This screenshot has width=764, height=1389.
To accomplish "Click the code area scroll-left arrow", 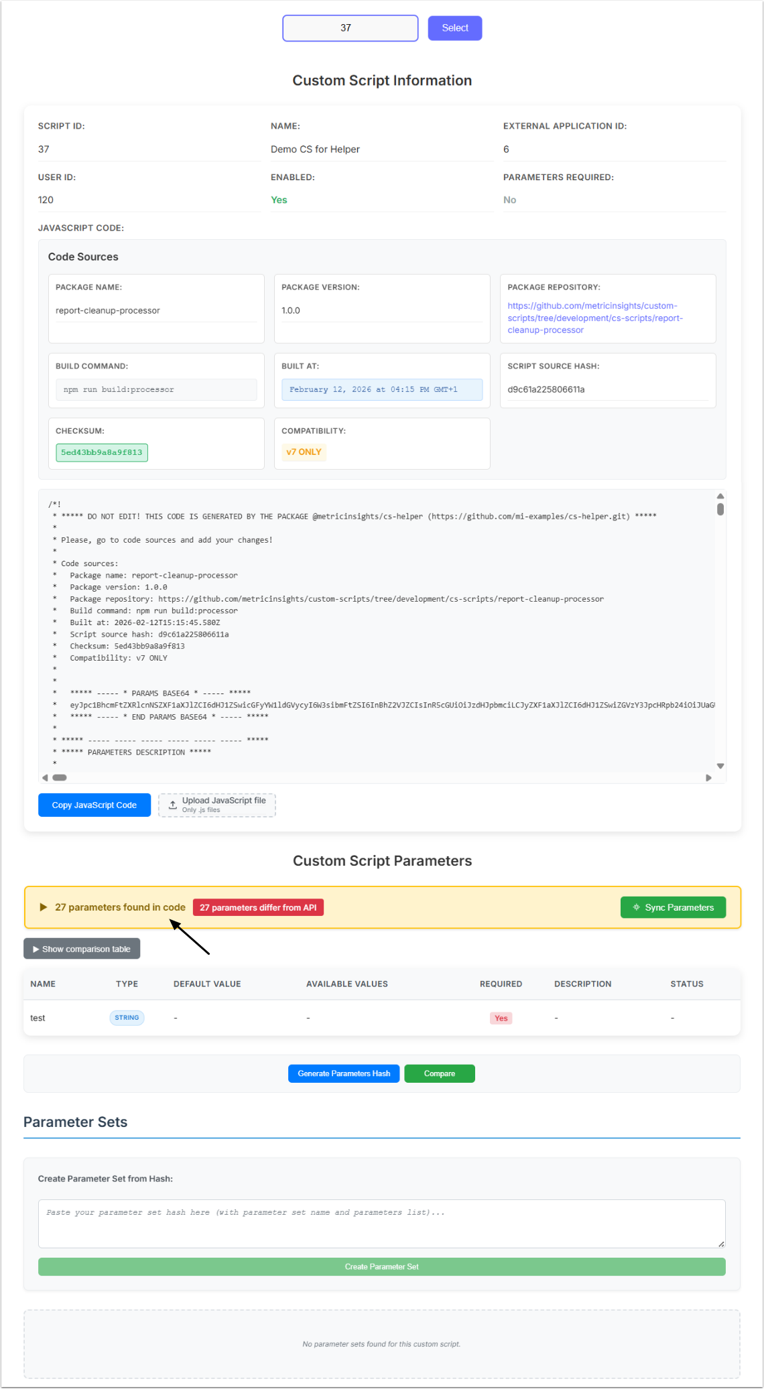I will click(x=45, y=778).
